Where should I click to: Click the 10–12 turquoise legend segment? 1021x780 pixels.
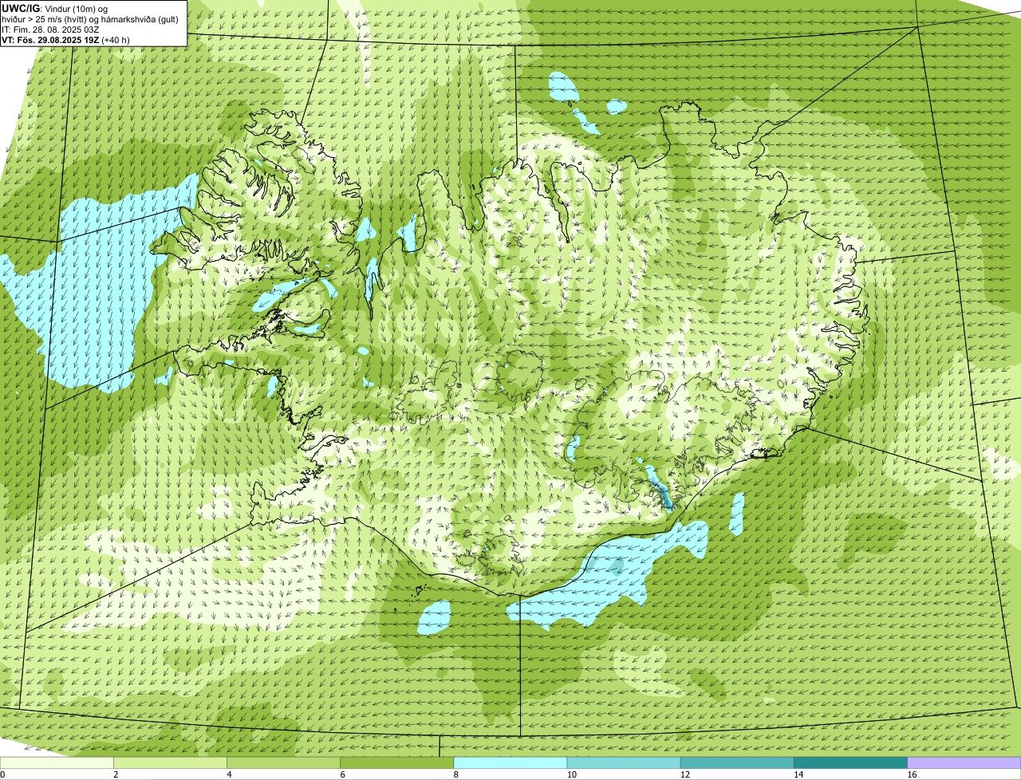624,763
